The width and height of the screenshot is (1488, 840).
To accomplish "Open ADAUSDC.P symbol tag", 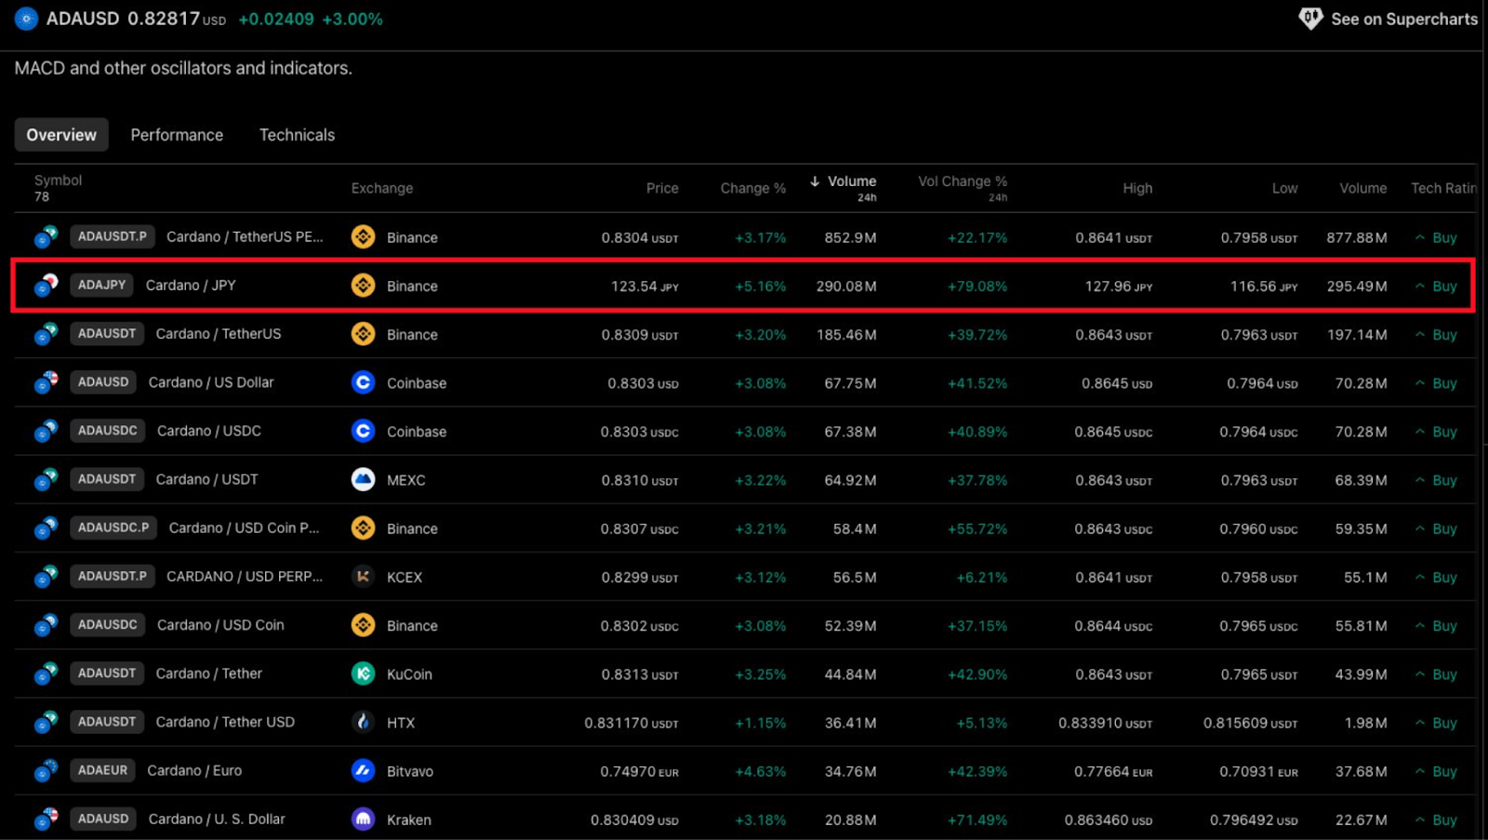I will [113, 527].
